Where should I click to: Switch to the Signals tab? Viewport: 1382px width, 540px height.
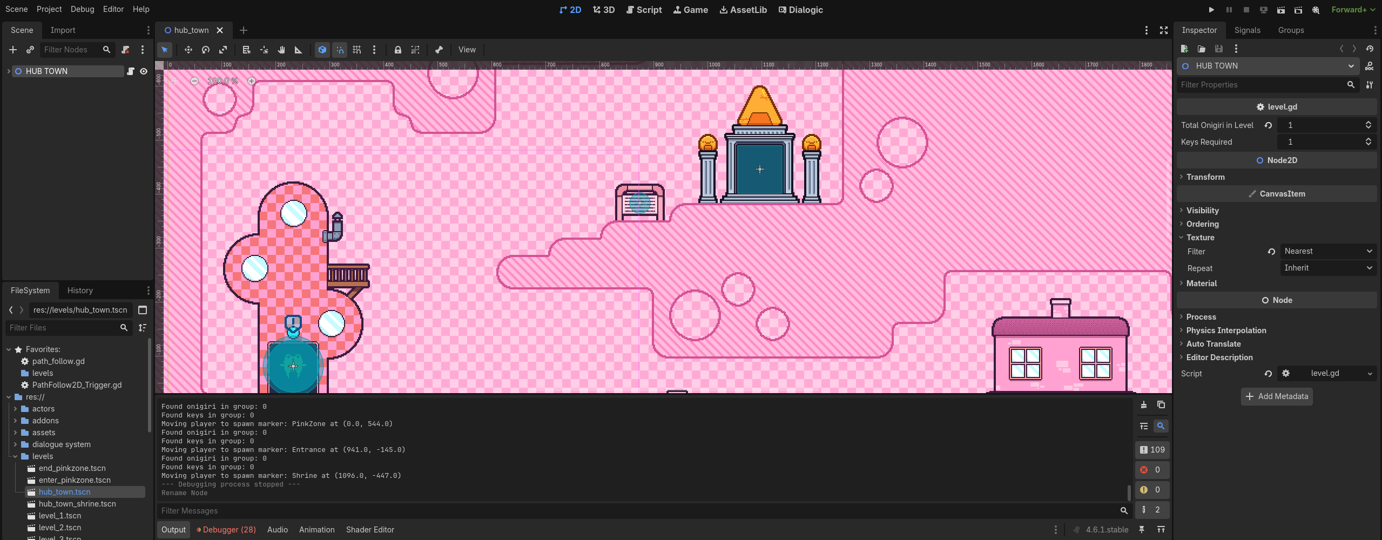1247,30
